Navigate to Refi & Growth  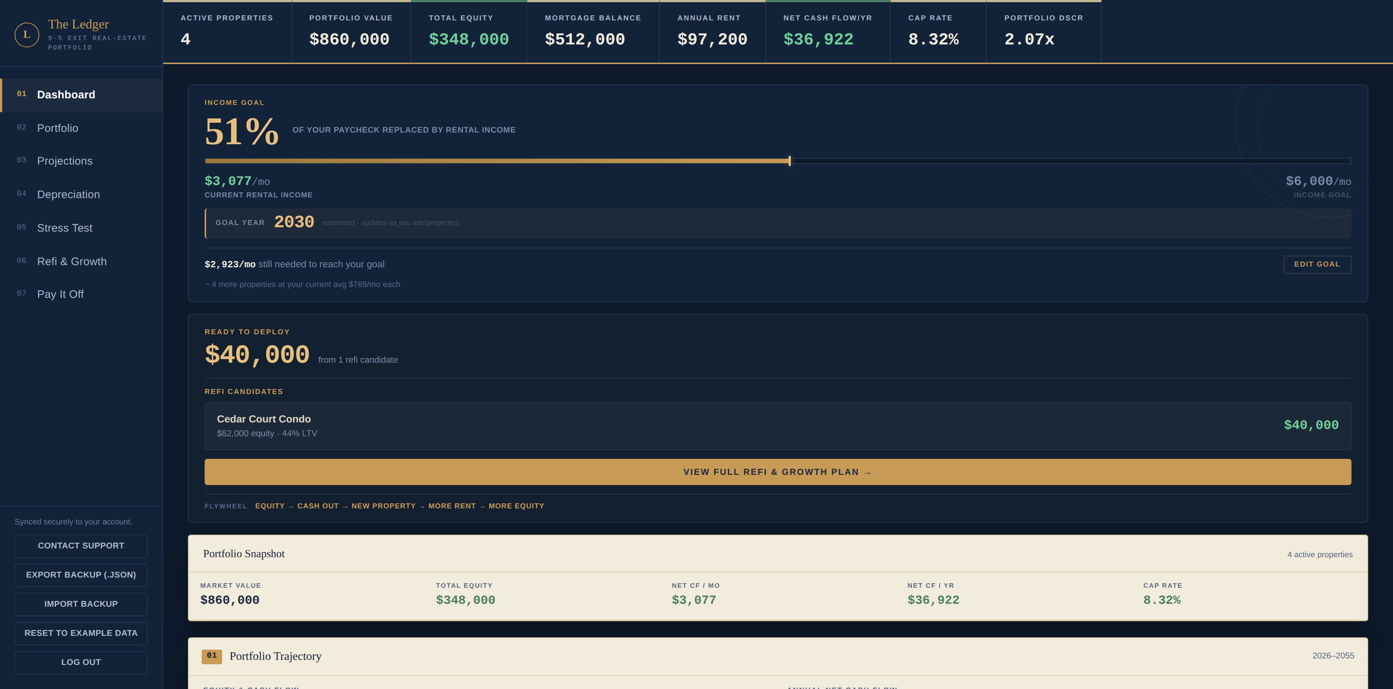[82, 262]
